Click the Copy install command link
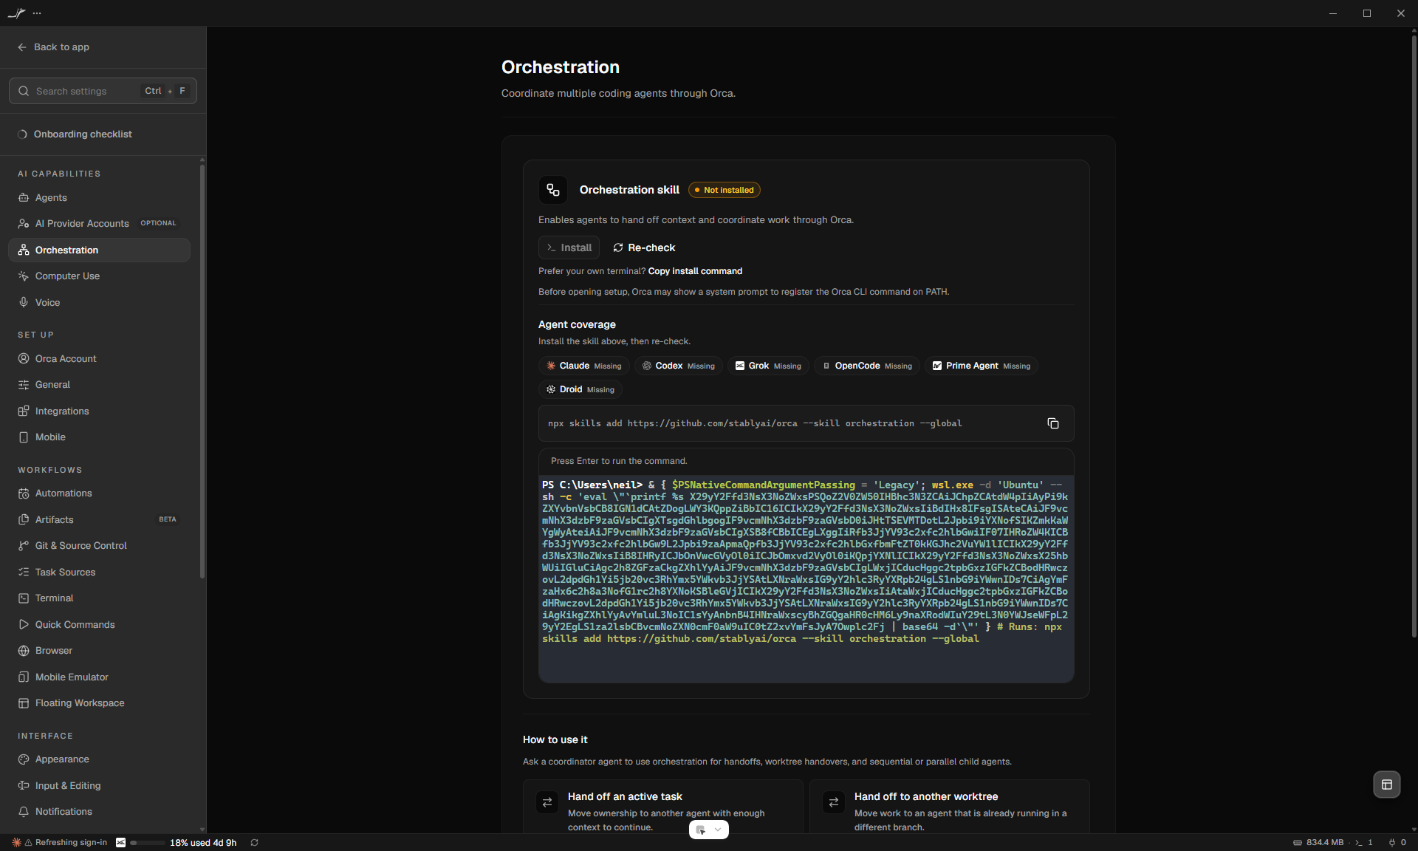The image size is (1418, 851). point(695,272)
